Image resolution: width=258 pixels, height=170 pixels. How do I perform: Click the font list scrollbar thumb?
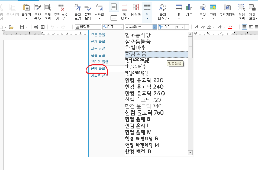click(190, 47)
